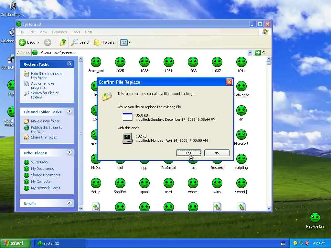Select the 1041 folder icon
The width and height of the screenshot is (331, 248).
click(241, 62)
